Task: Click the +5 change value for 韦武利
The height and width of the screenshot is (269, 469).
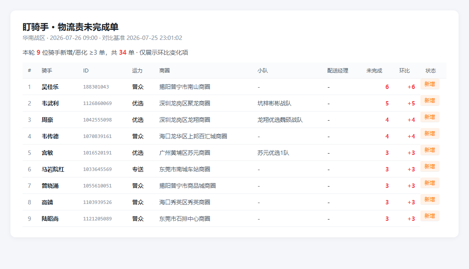Action: tap(411, 103)
